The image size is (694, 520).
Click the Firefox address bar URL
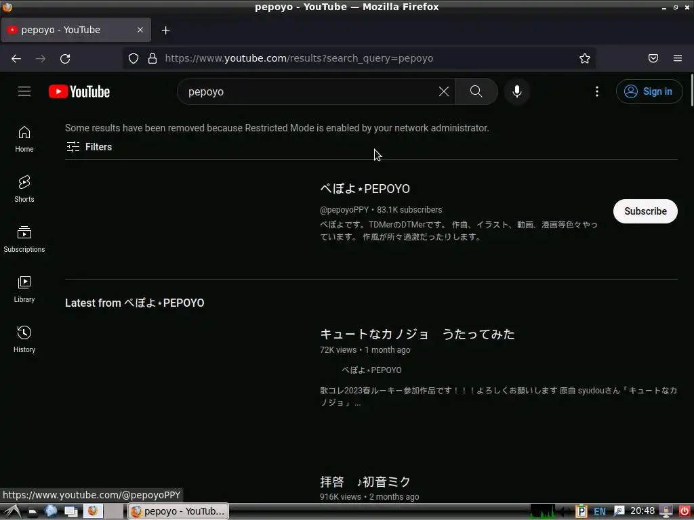pyautogui.click(x=299, y=58)
